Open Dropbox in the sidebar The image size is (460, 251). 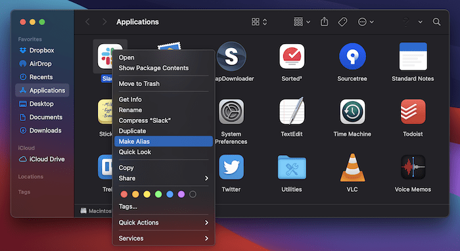tap(42, 51)
